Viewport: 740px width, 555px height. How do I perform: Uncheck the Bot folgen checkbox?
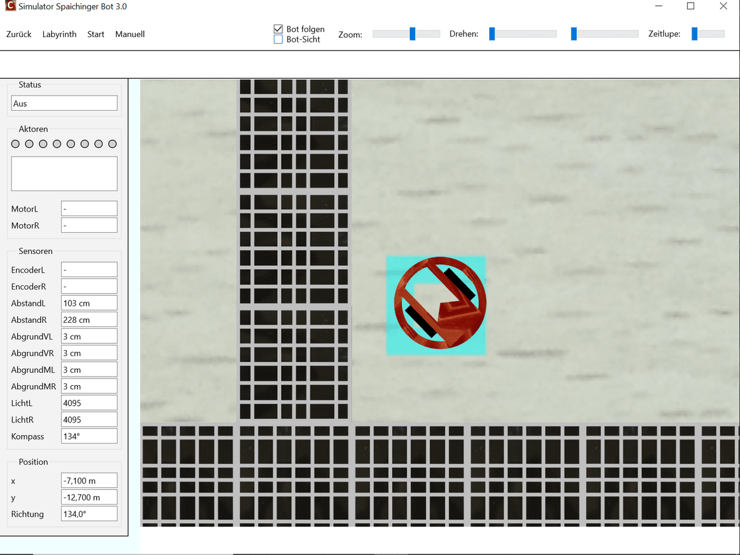click(278, 29)
